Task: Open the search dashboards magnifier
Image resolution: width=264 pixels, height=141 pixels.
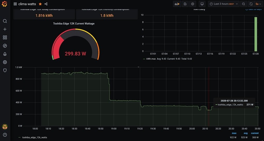Action: (5, 21)
